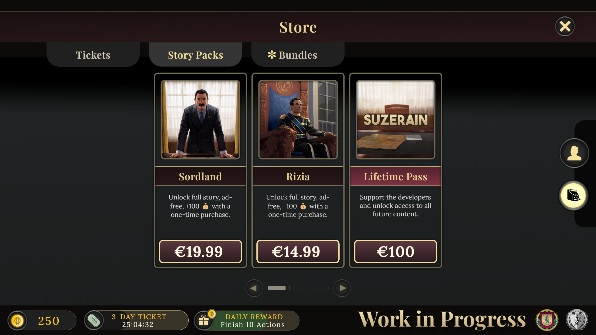Buy Rizia for €14.99
The width and height of the screenshot is (596, 335).
pyautogui.click(x=298, y=252)
